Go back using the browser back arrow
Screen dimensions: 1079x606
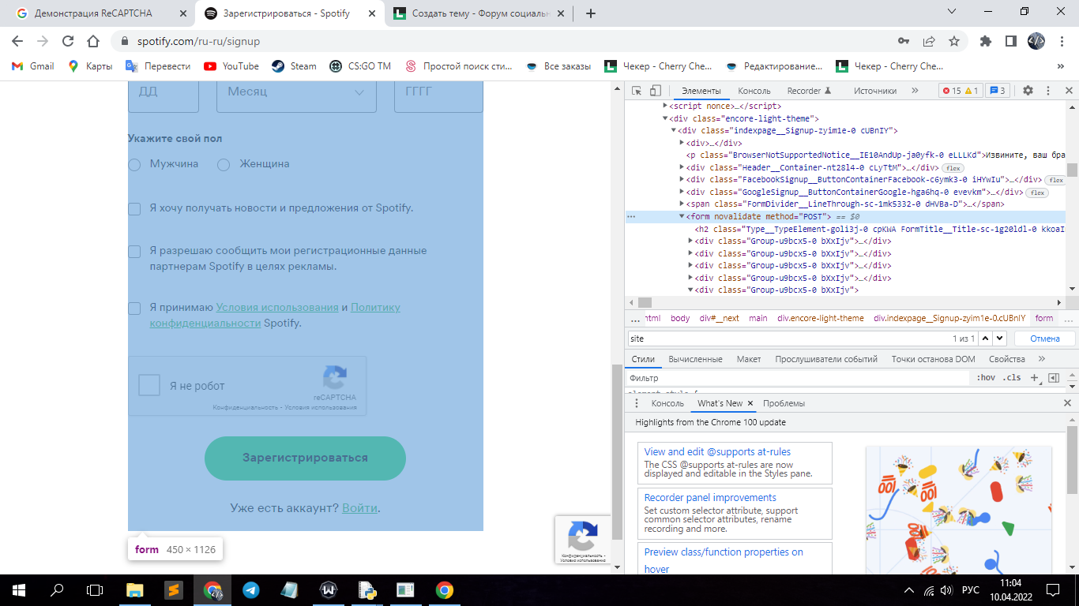[17, 41]
